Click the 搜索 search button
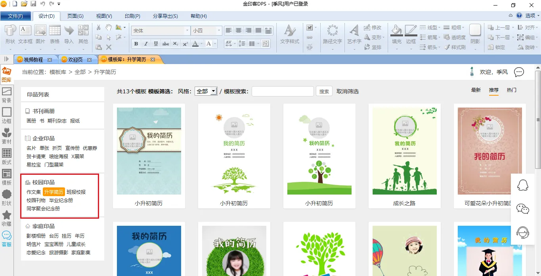Image resolution: width=541 pixels, height=276 pixels. [x=324, y=91]
